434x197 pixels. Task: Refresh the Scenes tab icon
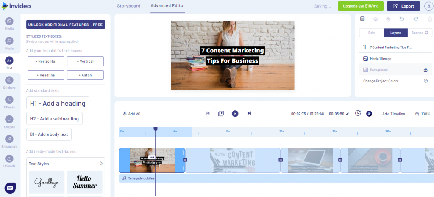click(x=426, y=33)
